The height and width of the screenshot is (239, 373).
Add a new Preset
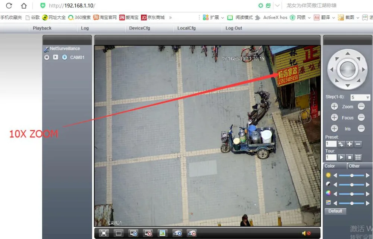pos(350,144)
